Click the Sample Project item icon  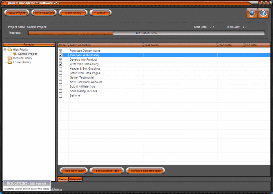(15, 54)
